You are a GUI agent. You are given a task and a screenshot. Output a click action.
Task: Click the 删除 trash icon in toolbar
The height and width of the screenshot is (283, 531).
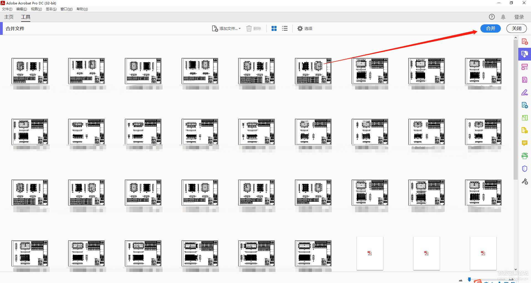pyautogui.click(x=249, y=28)
